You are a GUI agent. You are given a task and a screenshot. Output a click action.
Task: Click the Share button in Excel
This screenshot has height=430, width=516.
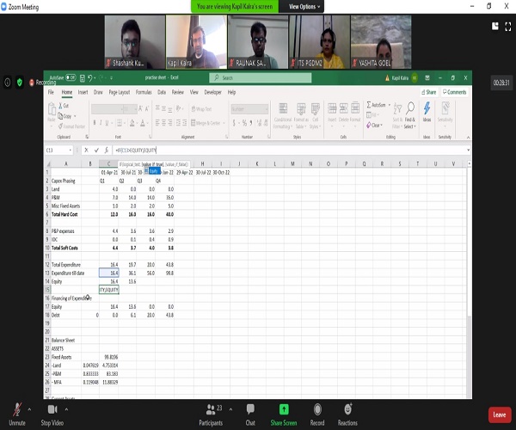[x=429, y=92]
